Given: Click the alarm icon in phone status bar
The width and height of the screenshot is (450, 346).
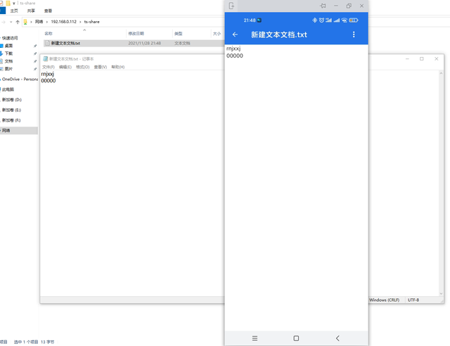Looking at the screenshot, I should 321,20.
